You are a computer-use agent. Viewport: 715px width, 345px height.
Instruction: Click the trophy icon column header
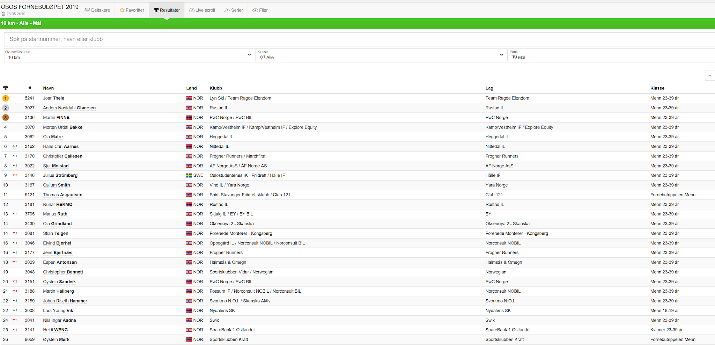point(6,88)
